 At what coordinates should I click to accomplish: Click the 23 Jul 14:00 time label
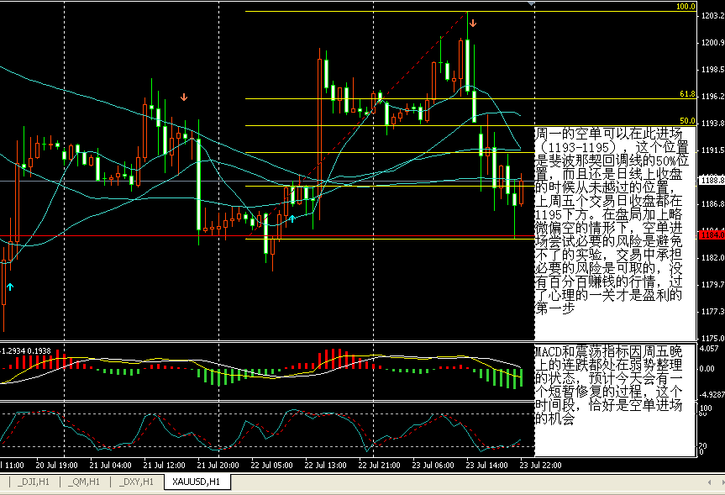(487, 465)
